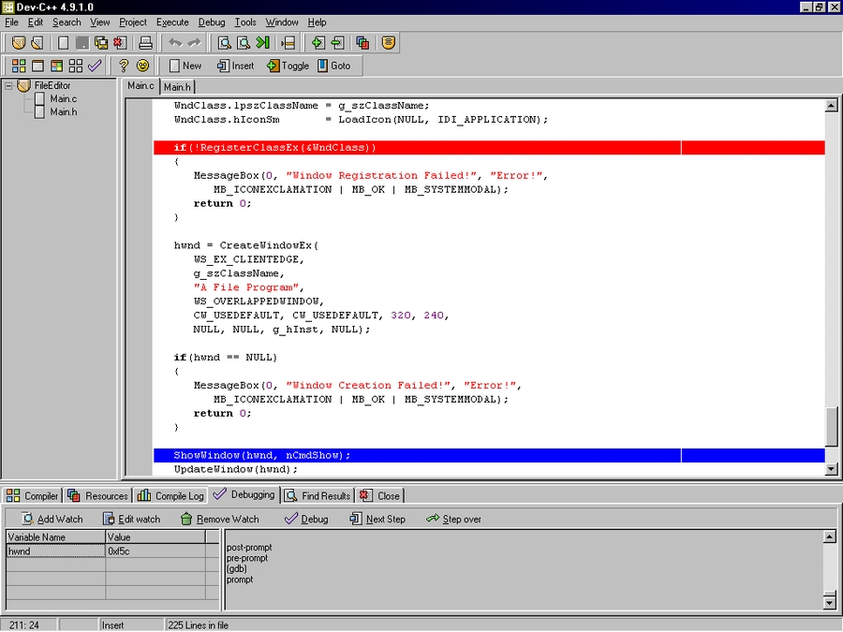
Task: Click the purple checkmark Debug toolbar icon
Action: [95, 66]
